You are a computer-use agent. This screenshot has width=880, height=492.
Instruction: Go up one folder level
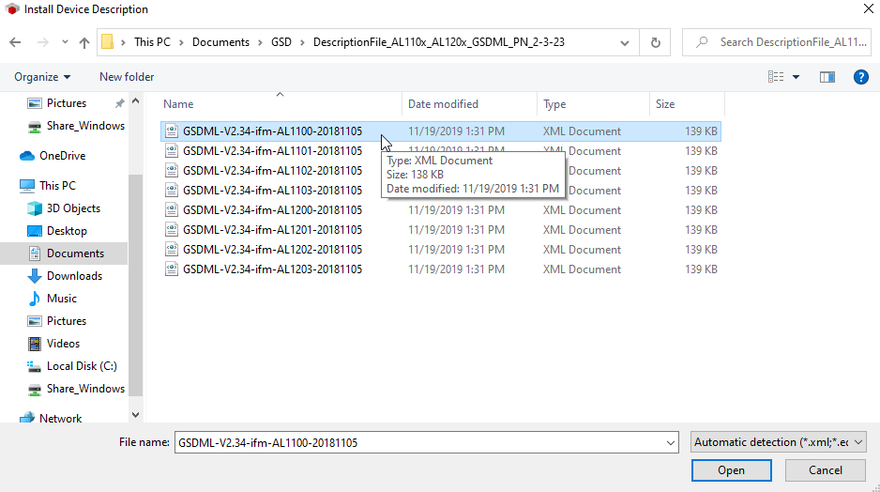(84, 42)
